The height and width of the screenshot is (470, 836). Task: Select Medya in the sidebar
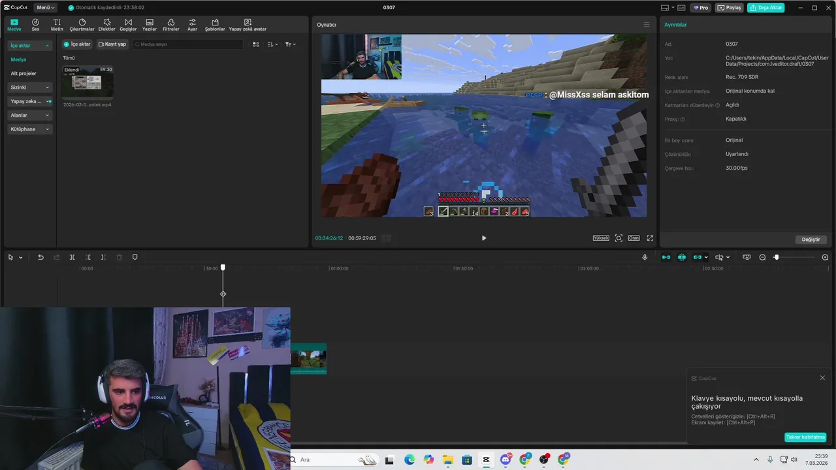(18, 59)
